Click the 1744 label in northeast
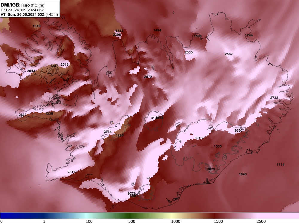This screenshot has width=299, height=224. point(249,35)
